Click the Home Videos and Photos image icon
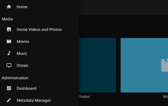Viewport: 168px width, 106px height. pyautogui.click(x=9, y=29)
